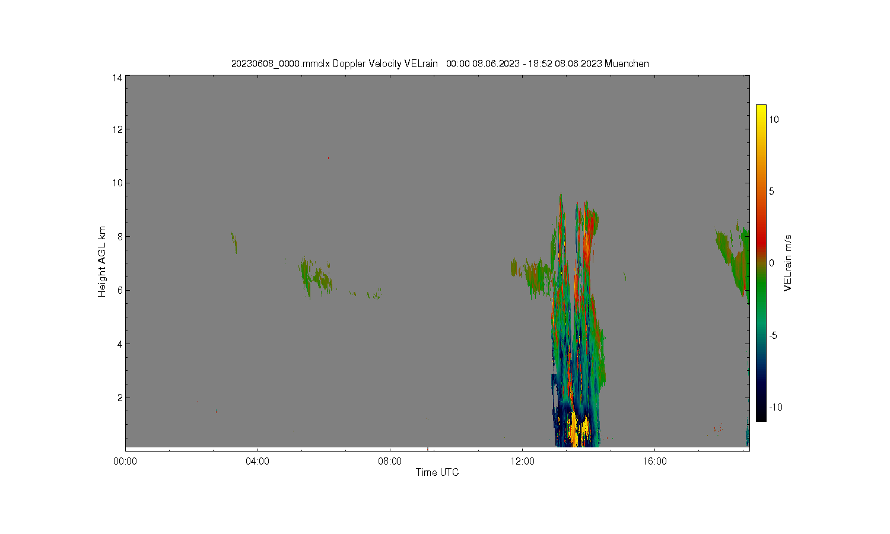Click the height tick label 4
Image resolution: width=890 pixels, height=534 pixels.
[120, 344]
